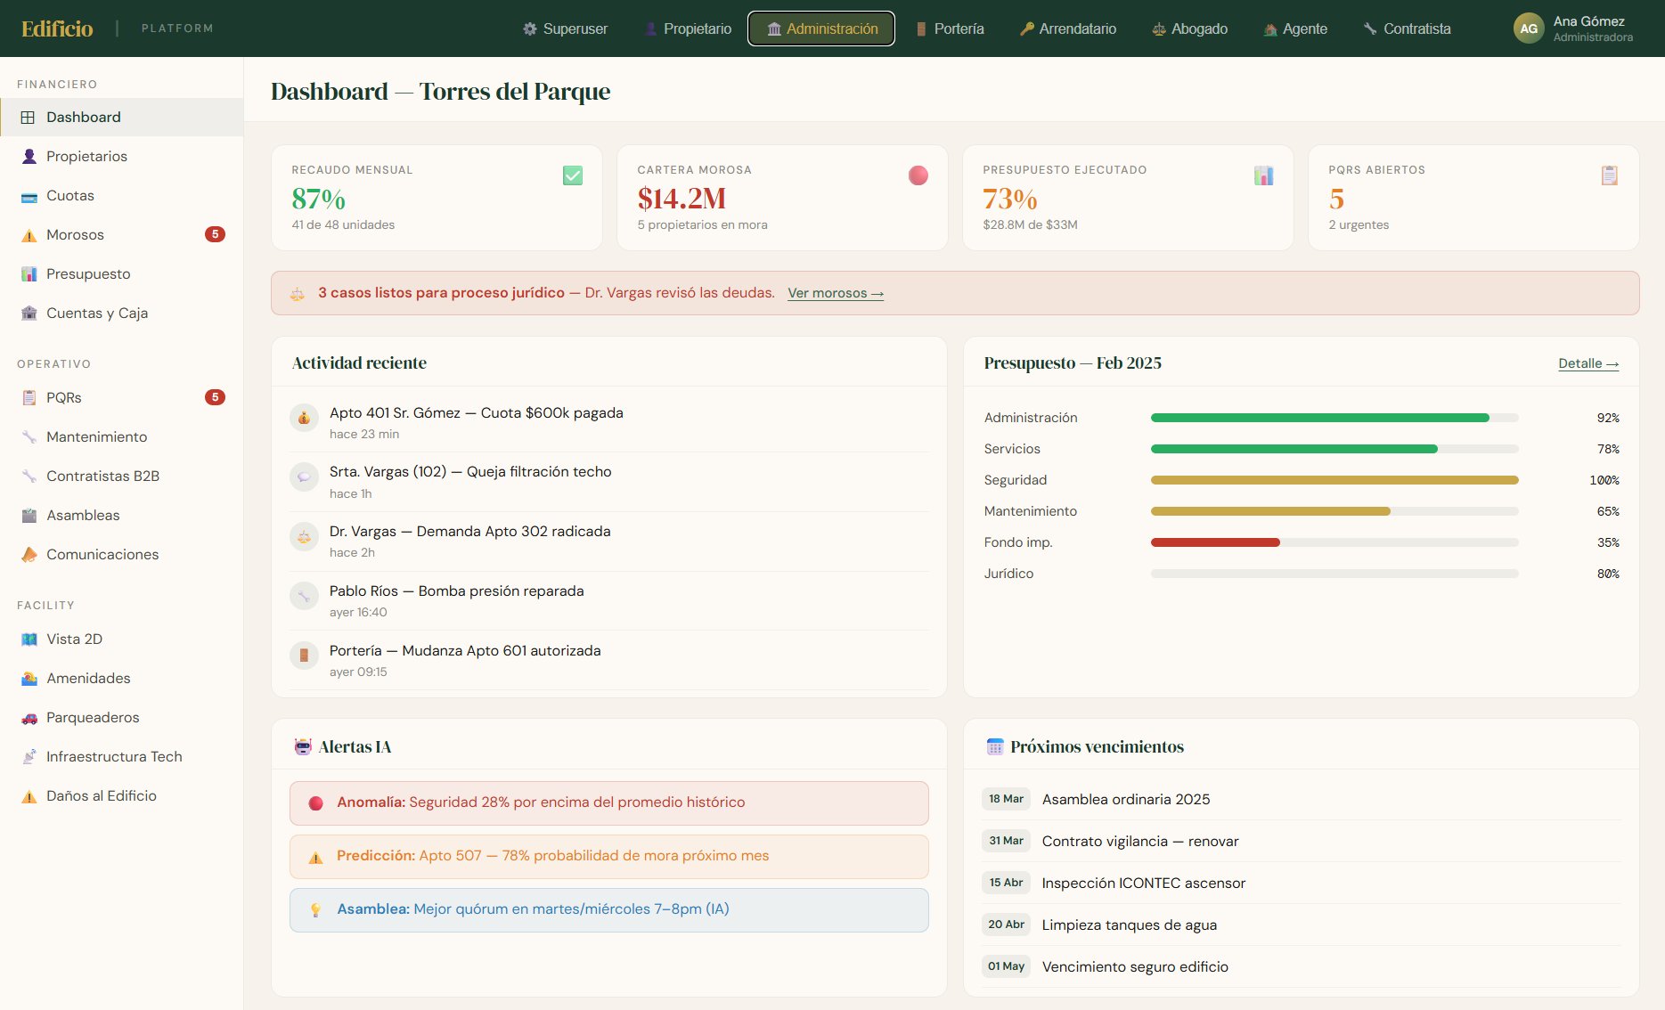Click the Servicios budget progress bar

pyautogui.click(x=1334, y=449)
